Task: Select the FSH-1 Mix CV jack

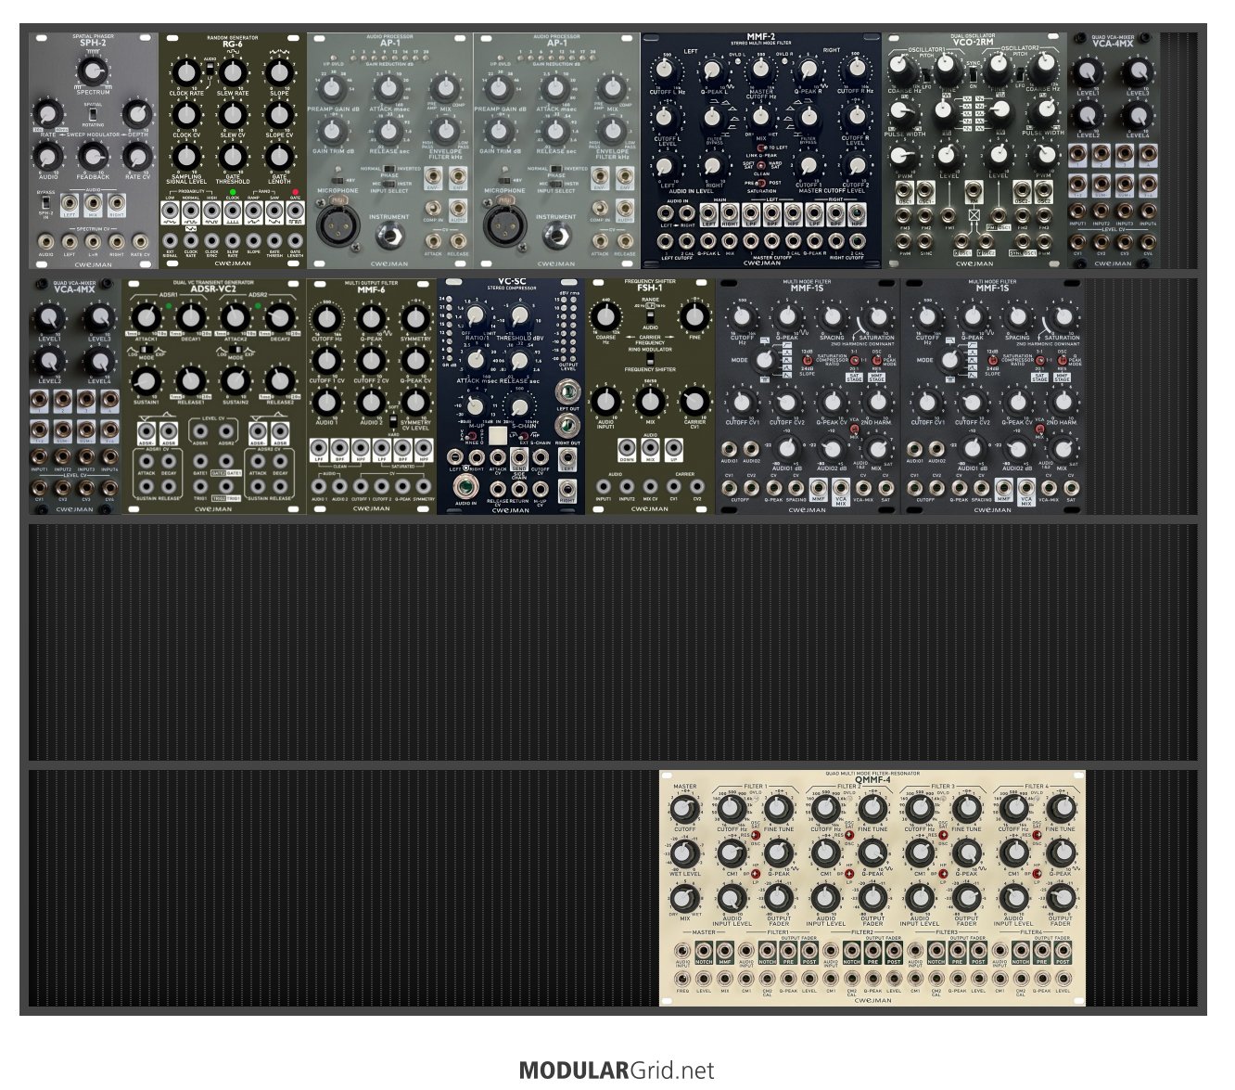Action: (649, 485)
